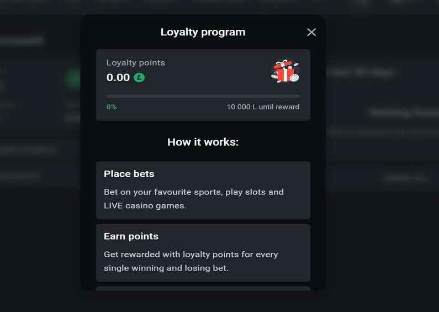This screenshot has width=439, height=312.
Task: Click the '10 000 L until reward' text
Action: pyautogui.click(x=263, y=107)
